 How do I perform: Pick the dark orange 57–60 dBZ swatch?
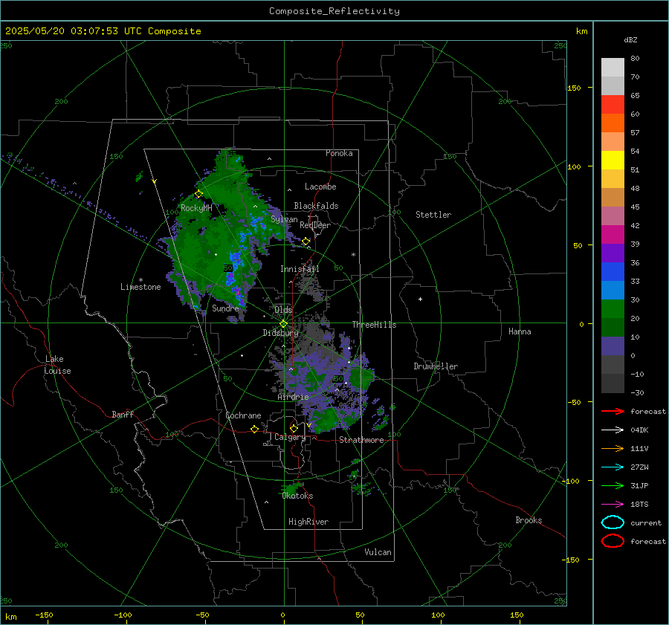pyautogui.click(x=613, y=123)
